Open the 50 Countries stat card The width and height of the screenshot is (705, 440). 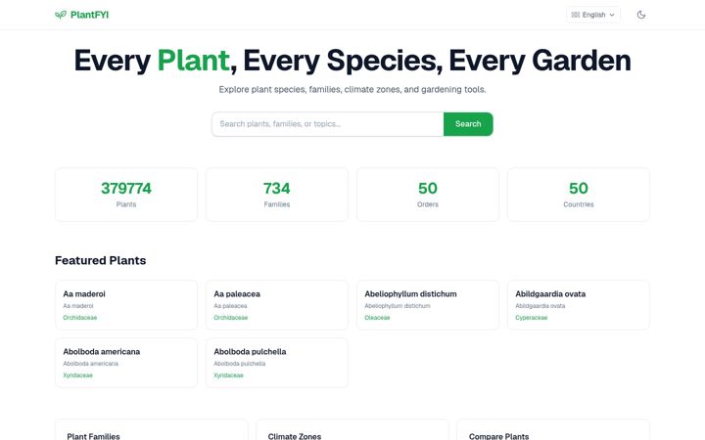[579, 195]
